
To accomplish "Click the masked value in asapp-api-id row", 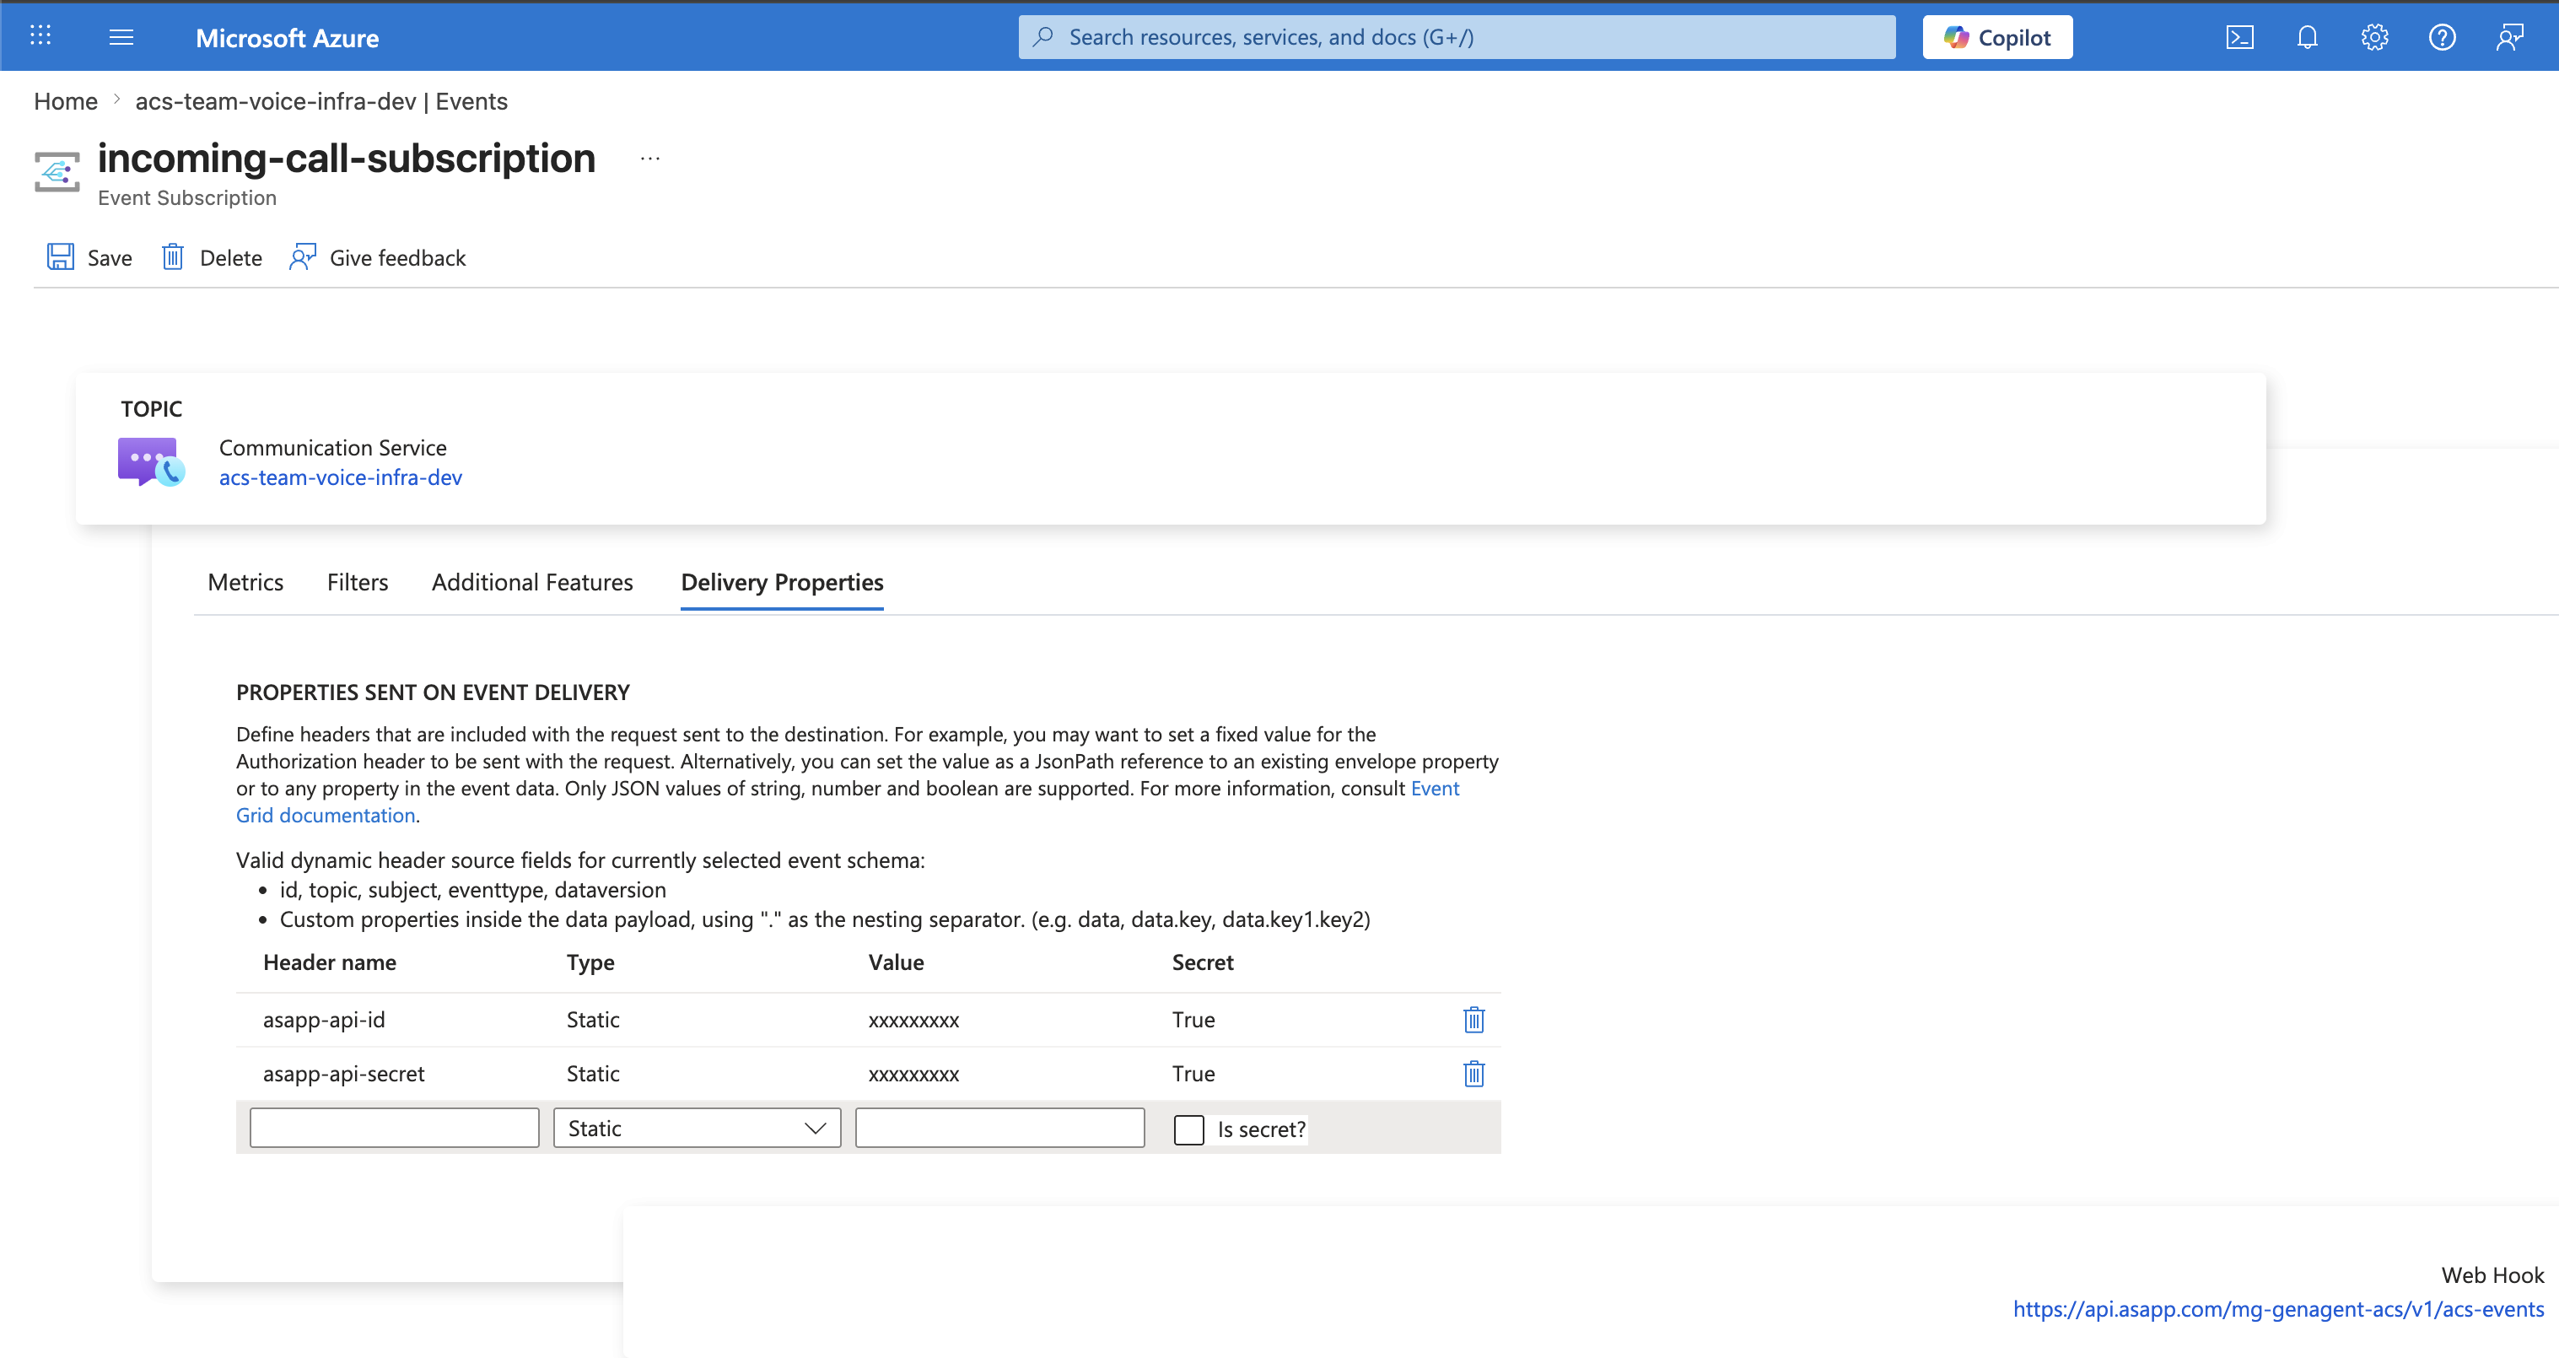I will pyautogui.click(x=914, y=1021).
